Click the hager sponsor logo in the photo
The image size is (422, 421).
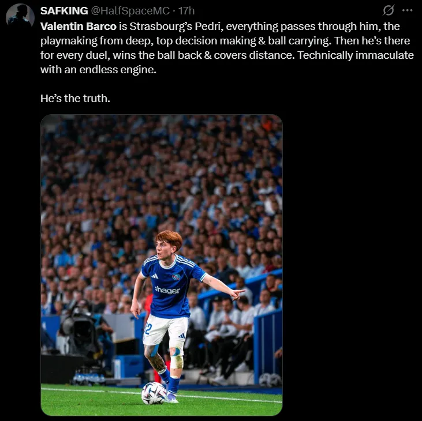pyautogui.click(x=167, y=290)
